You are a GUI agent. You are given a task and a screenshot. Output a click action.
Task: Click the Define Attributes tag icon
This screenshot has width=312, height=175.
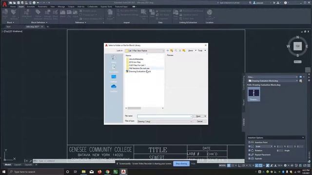tap(38, 12)
